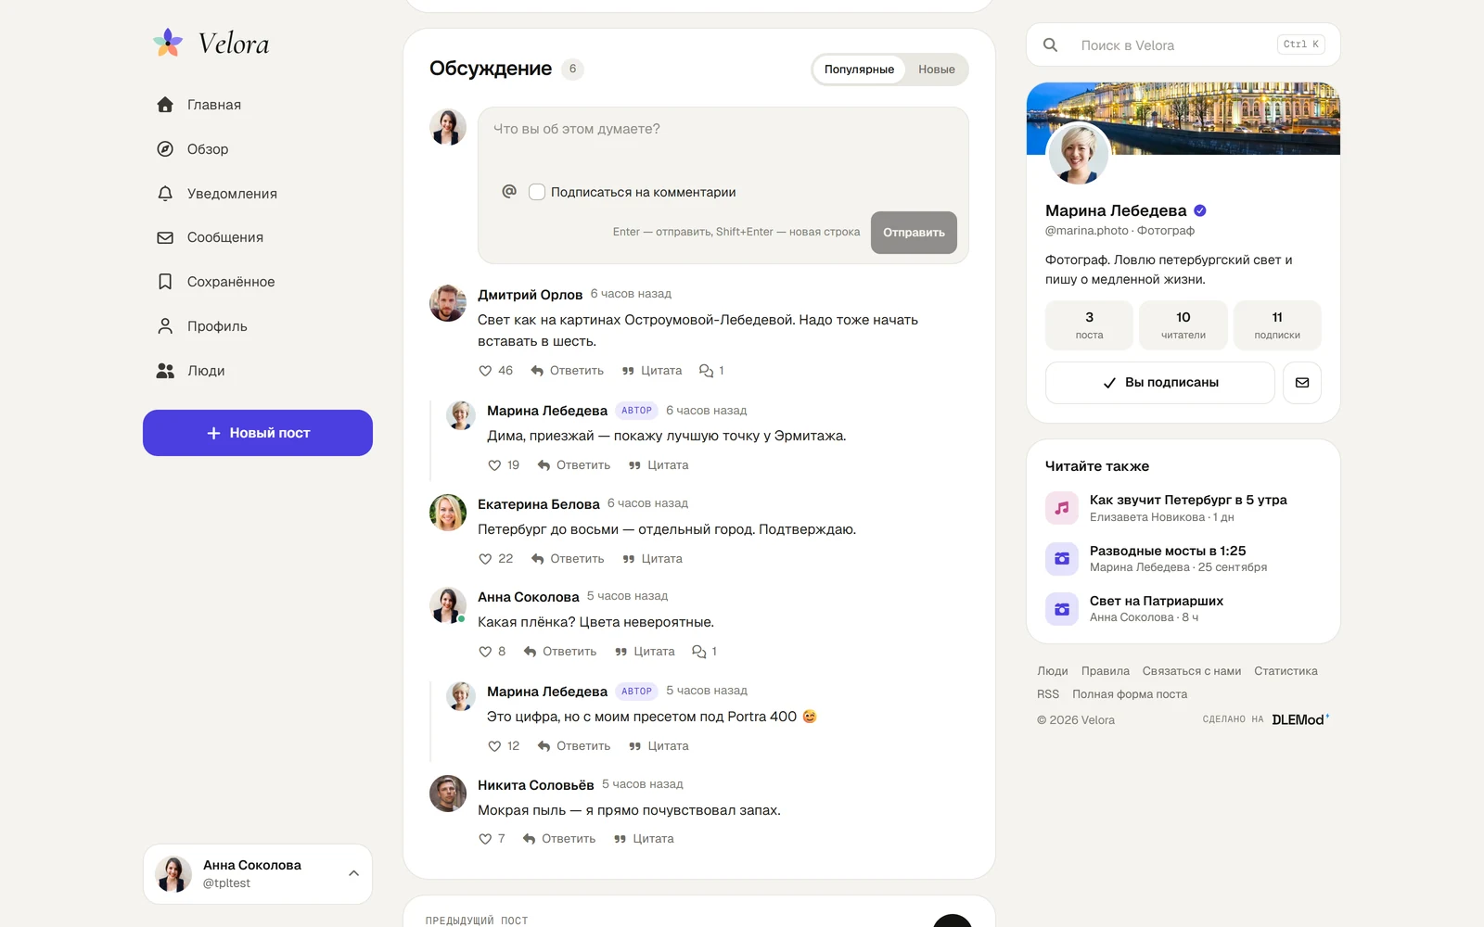The width and height of the screenshot is (1484, 927).
Task: Switch to Новые comments tab
Action: click(937, 70)
